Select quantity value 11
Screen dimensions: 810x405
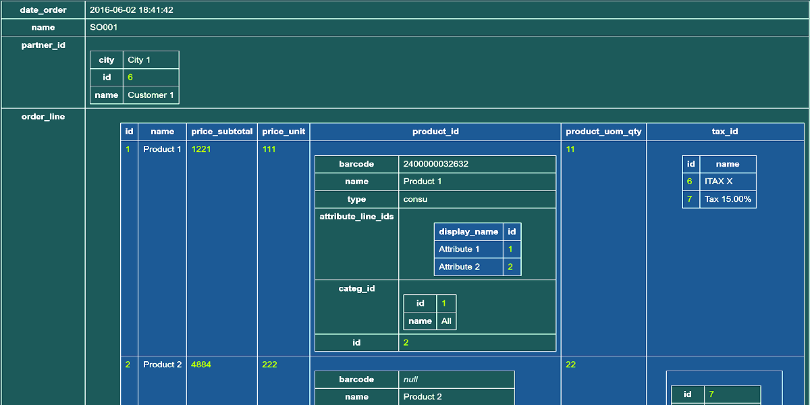570,149
